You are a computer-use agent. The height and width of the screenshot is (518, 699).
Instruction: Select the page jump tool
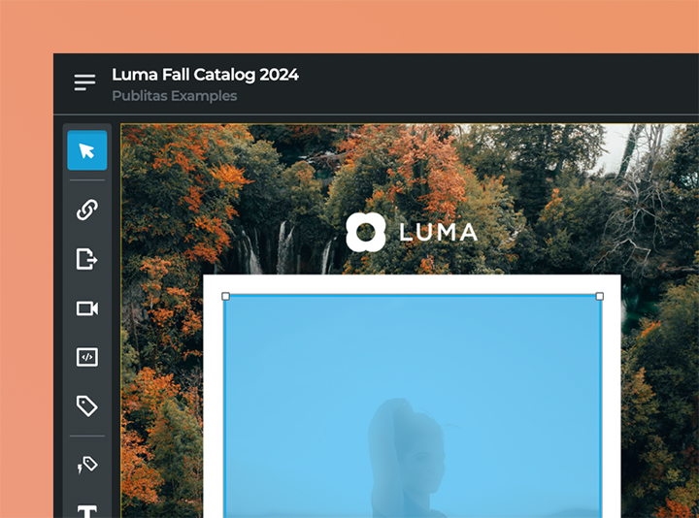(87, 259)
